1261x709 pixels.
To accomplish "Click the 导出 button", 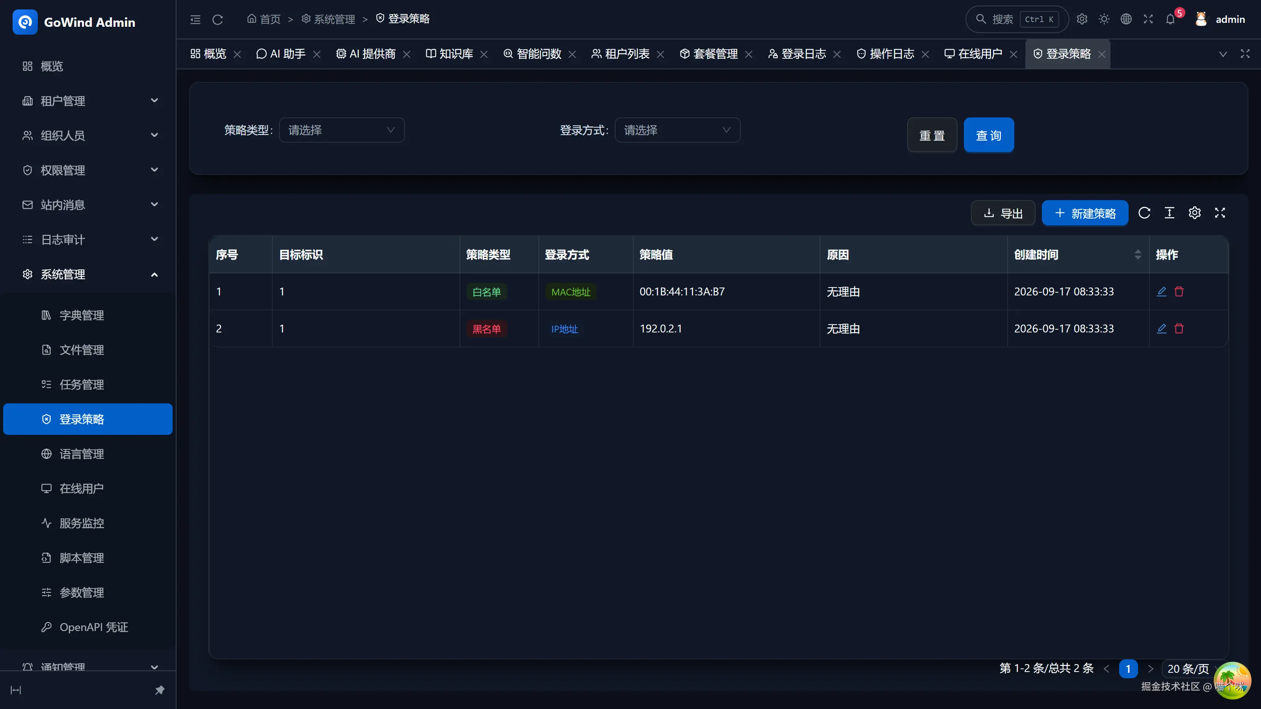I will point(1003,213).
